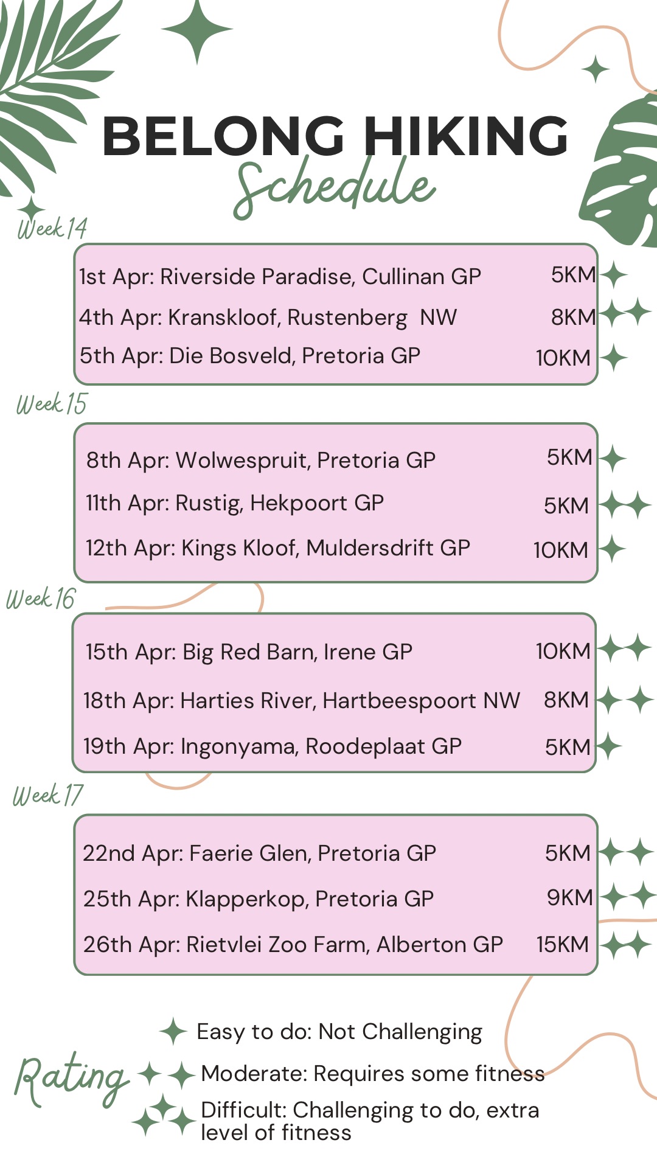Click the 10KM distance for Kings Kloof
Screen dimensions: 657x1168
(x=560, y=550)
